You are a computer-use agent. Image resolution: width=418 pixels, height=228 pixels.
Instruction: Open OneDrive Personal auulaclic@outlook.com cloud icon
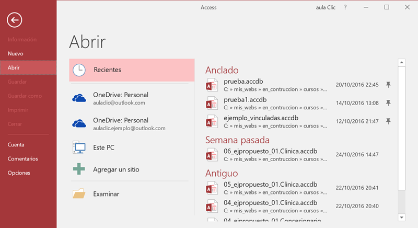tap(79, 98)
